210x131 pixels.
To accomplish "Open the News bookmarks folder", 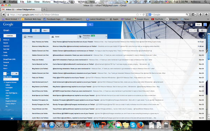I will coord(186,19).
